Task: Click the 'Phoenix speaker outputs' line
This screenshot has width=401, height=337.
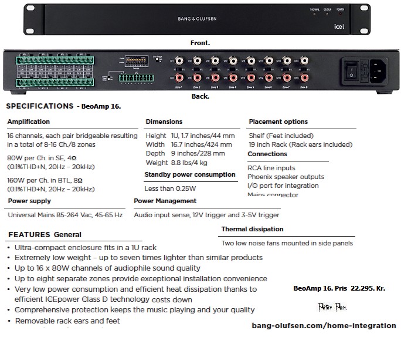Action: (x=286, y=177)
